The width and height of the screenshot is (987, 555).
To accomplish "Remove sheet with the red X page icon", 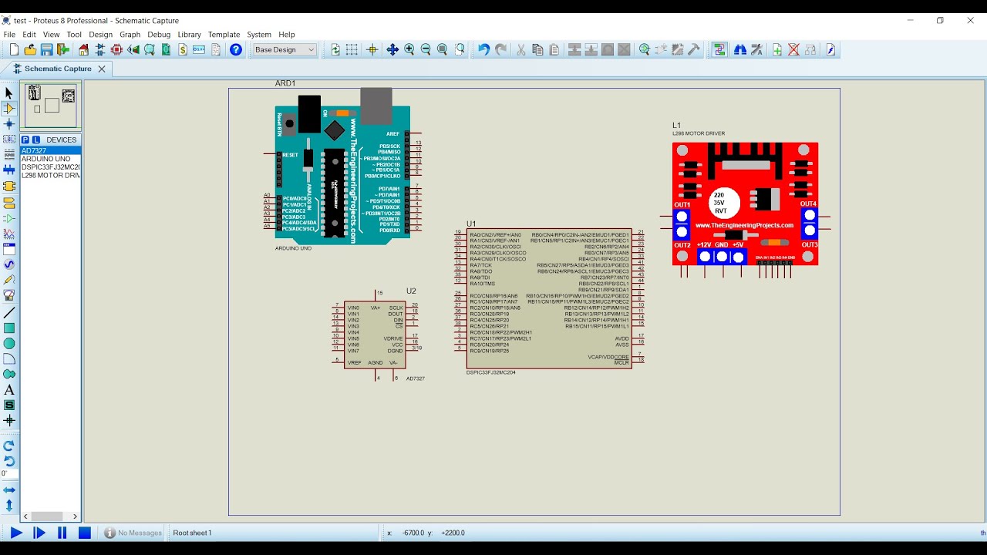I will tap(793, 49).
